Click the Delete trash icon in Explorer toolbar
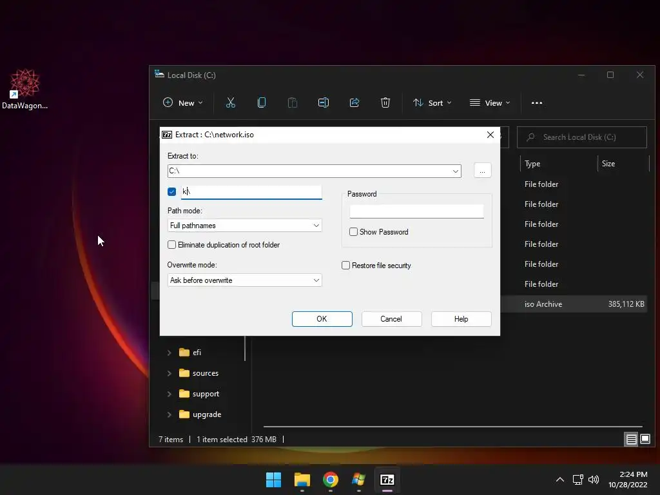660x495 pixels. [x=385, y=102]
